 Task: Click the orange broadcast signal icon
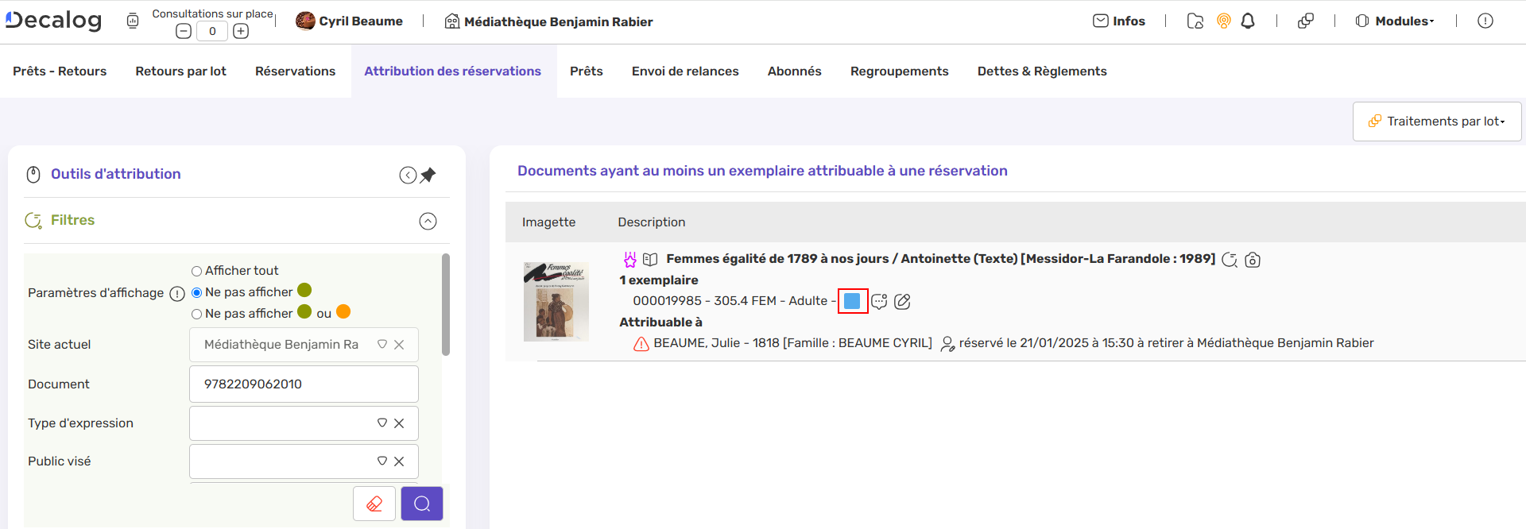(1224, 21)
